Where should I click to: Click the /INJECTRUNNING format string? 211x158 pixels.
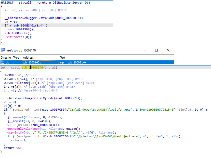point(58,133)
